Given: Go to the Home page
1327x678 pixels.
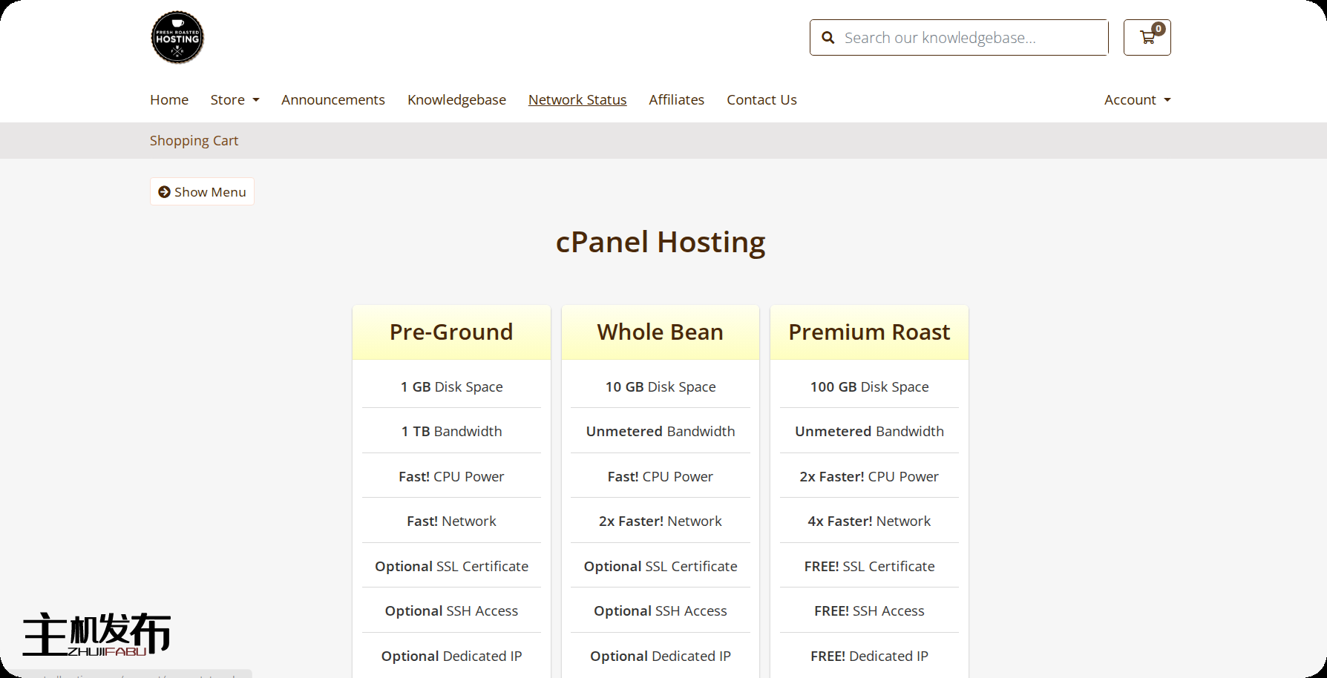Looking at the screenshot, I should click(169, 100).
